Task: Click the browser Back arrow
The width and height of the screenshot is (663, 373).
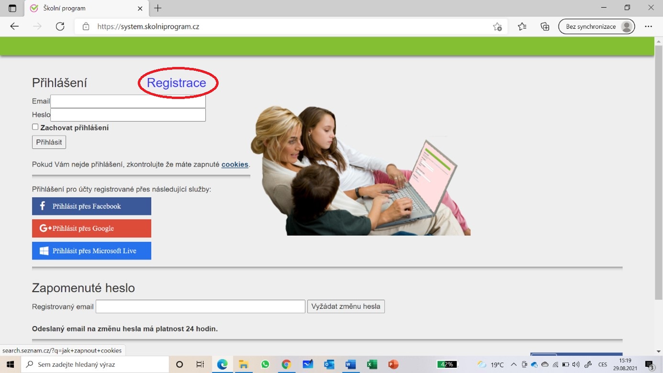Action: (x=14, y=27)
